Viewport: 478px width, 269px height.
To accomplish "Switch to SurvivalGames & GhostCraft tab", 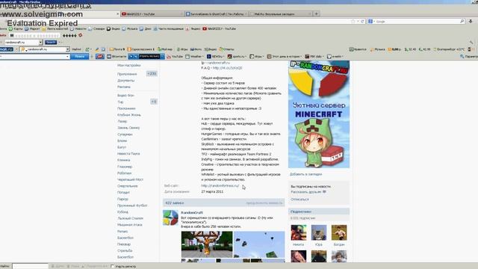I will [x=217, y=13].
